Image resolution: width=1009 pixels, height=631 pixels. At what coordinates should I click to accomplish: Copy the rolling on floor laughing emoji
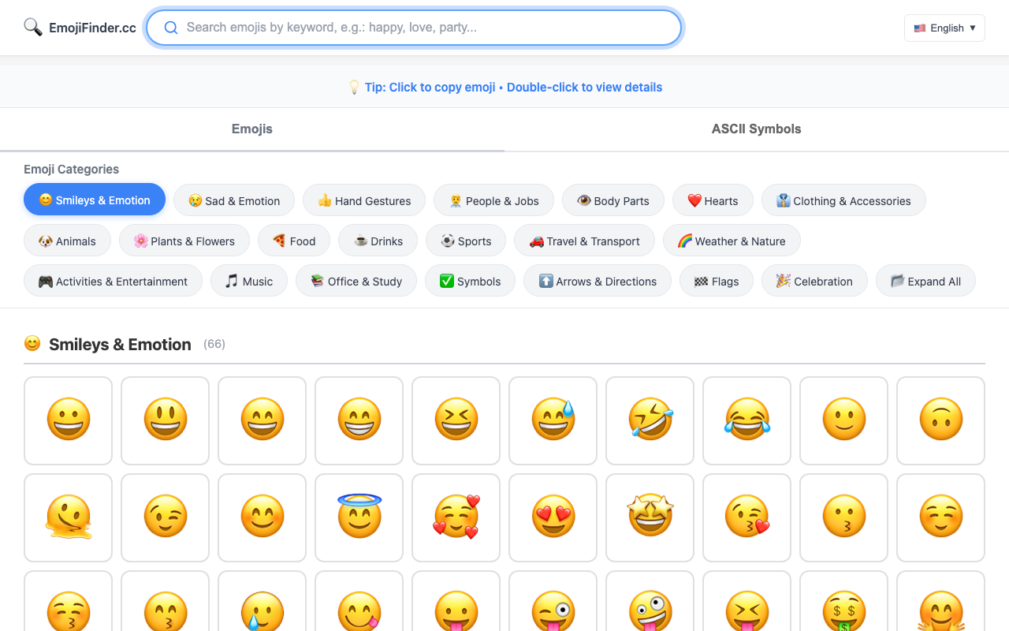(650, 420)
